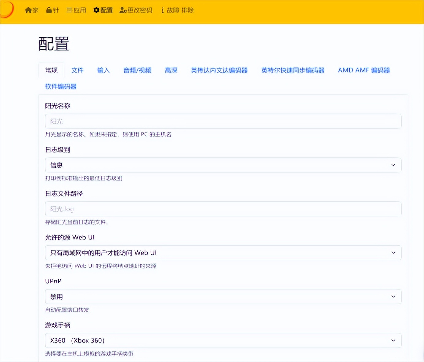Click the 日志文件路径 text field

click(223, 209)
